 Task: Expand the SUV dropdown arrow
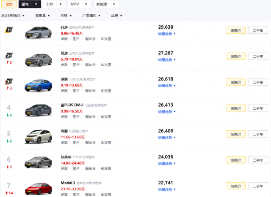click(61, 4)
